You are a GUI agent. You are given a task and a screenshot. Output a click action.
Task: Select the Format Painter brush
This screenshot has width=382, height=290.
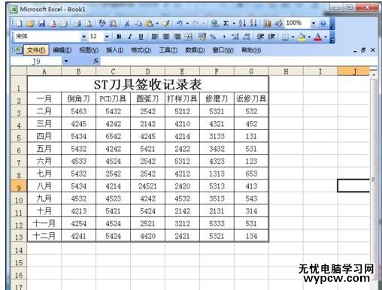165,23
